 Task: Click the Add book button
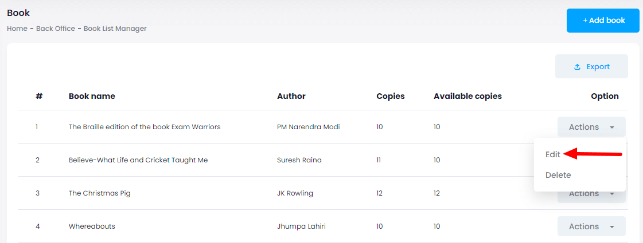click(x=603, y=21)
